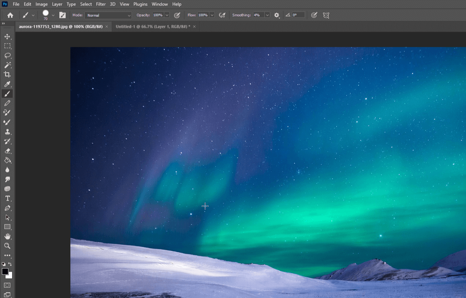Select the Path Selection tool
This screenshot has height=298, width=466.
pos(7,217)
